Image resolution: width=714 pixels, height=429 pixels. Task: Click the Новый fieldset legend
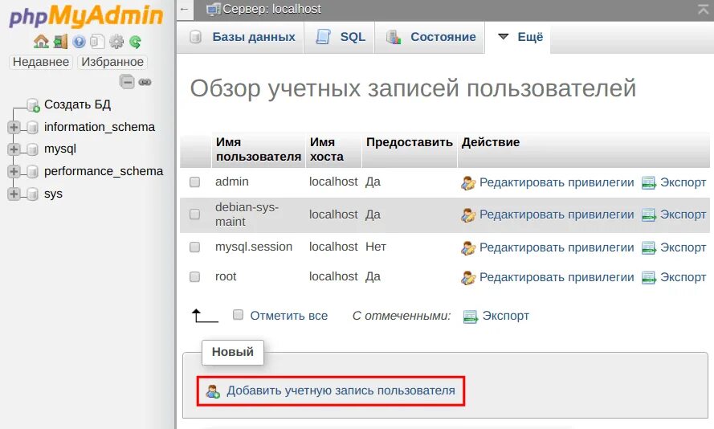(233, 352)
